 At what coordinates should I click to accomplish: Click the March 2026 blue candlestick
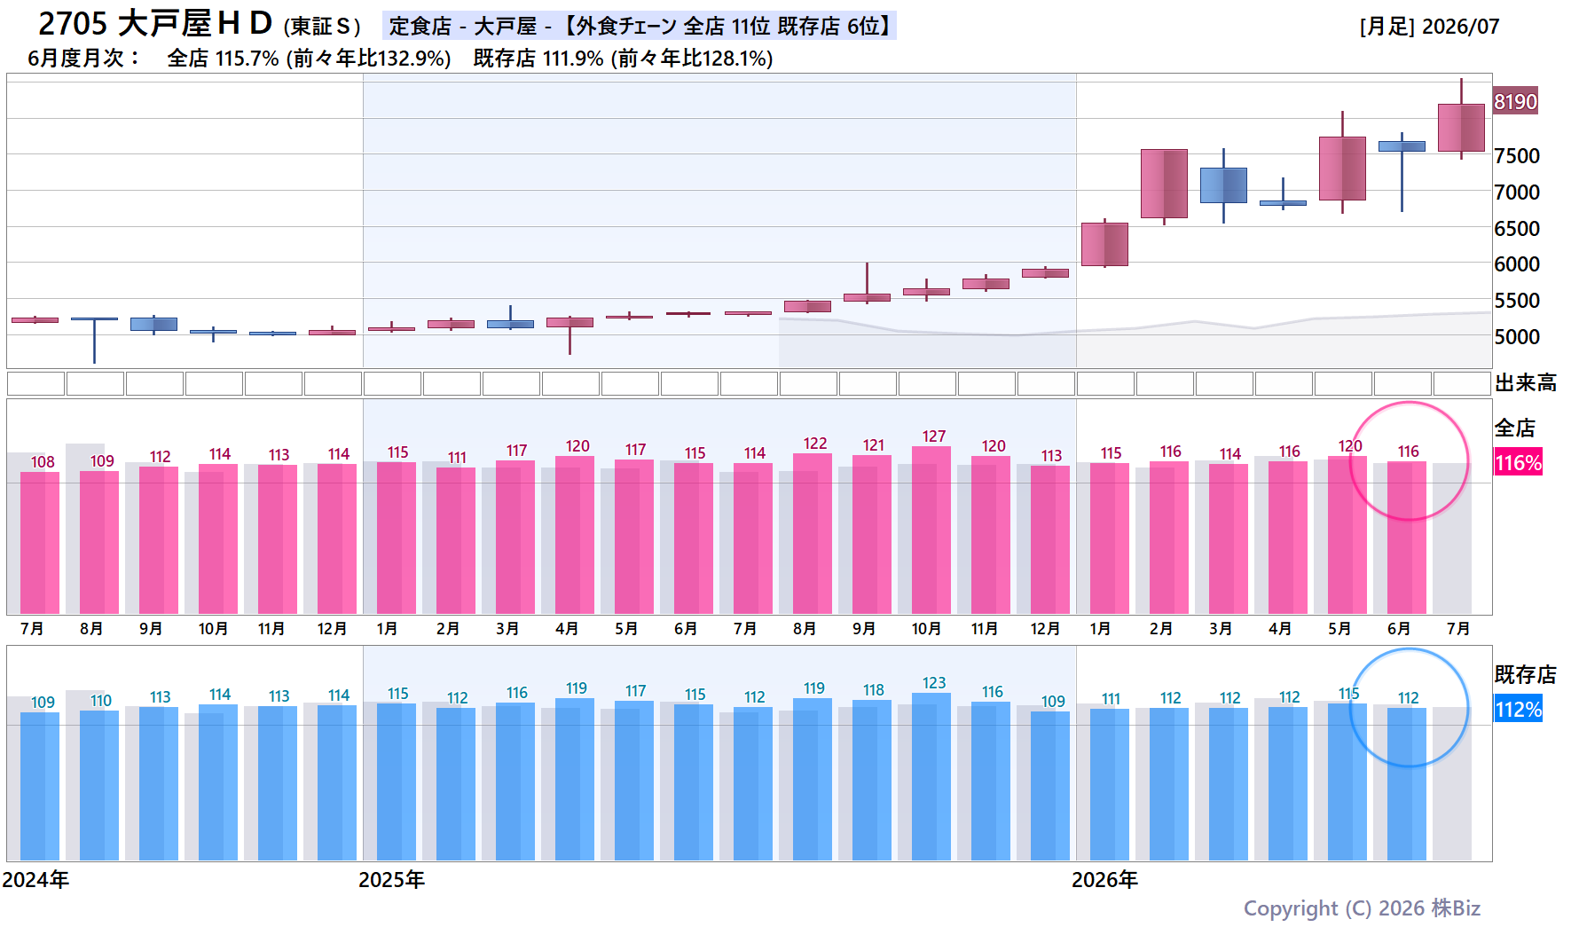click(x=1223, y=185)
